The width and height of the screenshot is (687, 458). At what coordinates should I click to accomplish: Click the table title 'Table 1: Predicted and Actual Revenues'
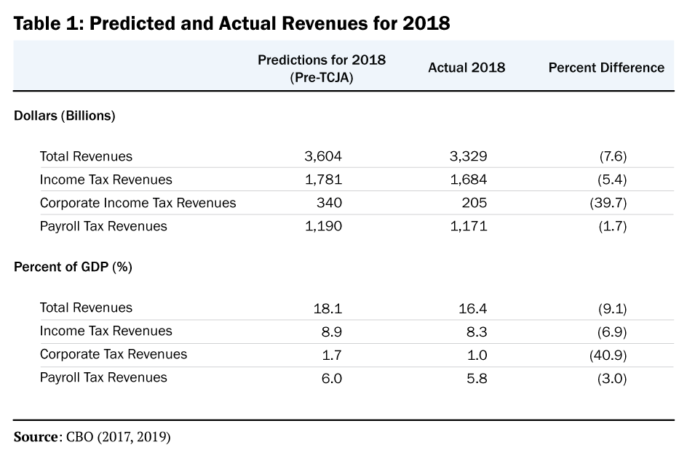[231, 23]
